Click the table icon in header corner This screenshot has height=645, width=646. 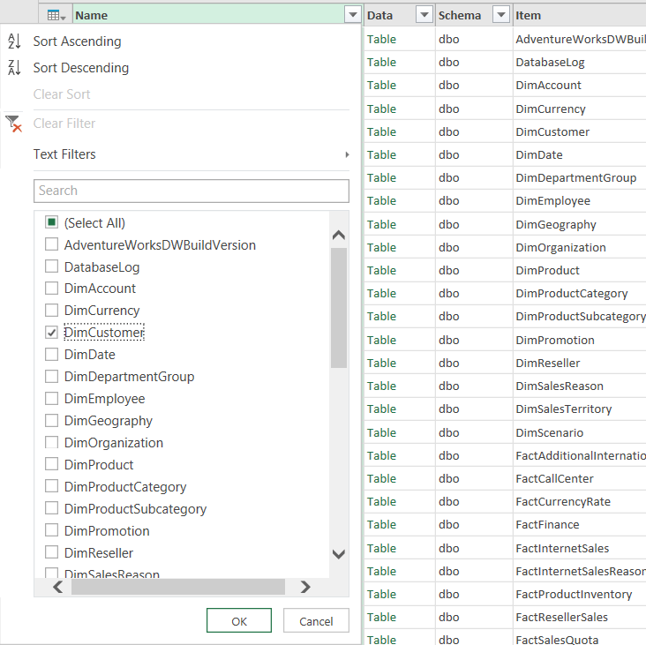(56, 15)
